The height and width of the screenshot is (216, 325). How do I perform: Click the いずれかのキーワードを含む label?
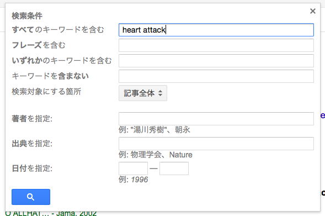[62, 61]
